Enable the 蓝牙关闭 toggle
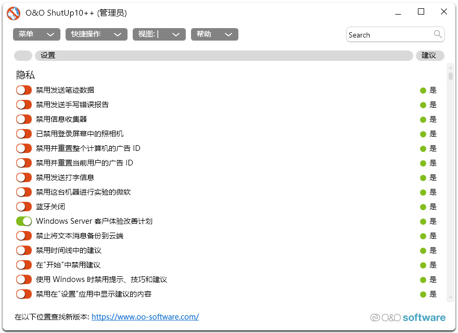The width and height of the screenshot is (458, 333). (23, 207)
